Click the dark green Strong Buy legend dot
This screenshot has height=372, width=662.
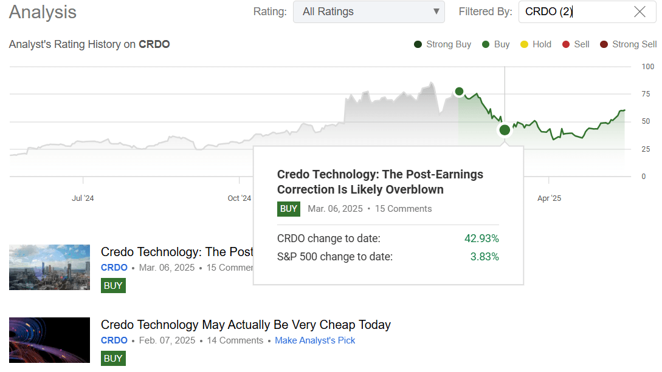[x=418, y=44]
